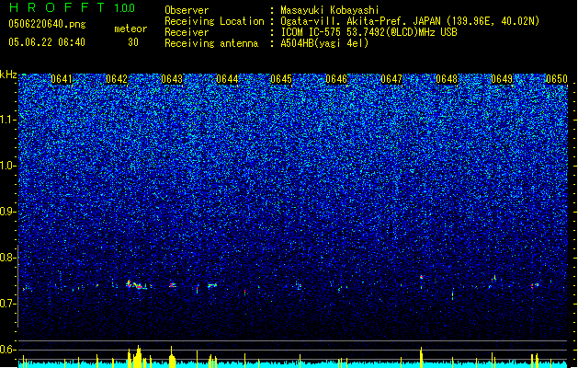
Task: Click the meteor label
Action: (x=130, y=29)
